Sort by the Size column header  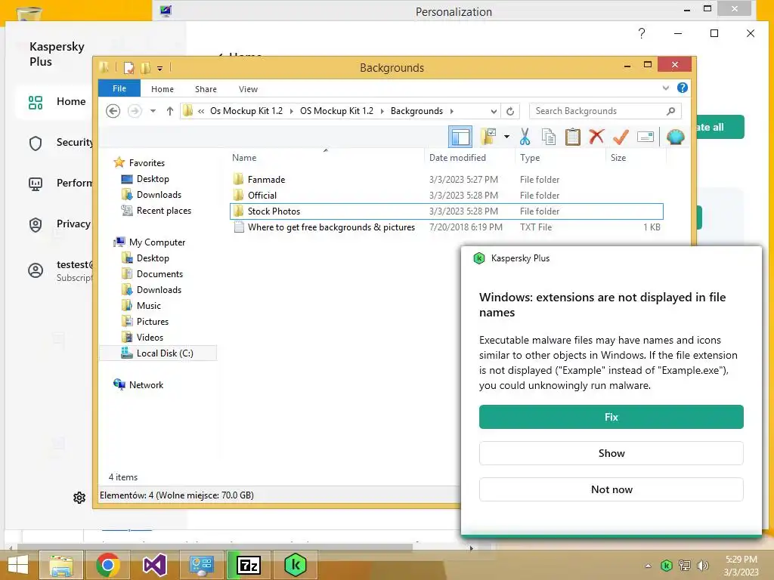(x=618, y=158)
